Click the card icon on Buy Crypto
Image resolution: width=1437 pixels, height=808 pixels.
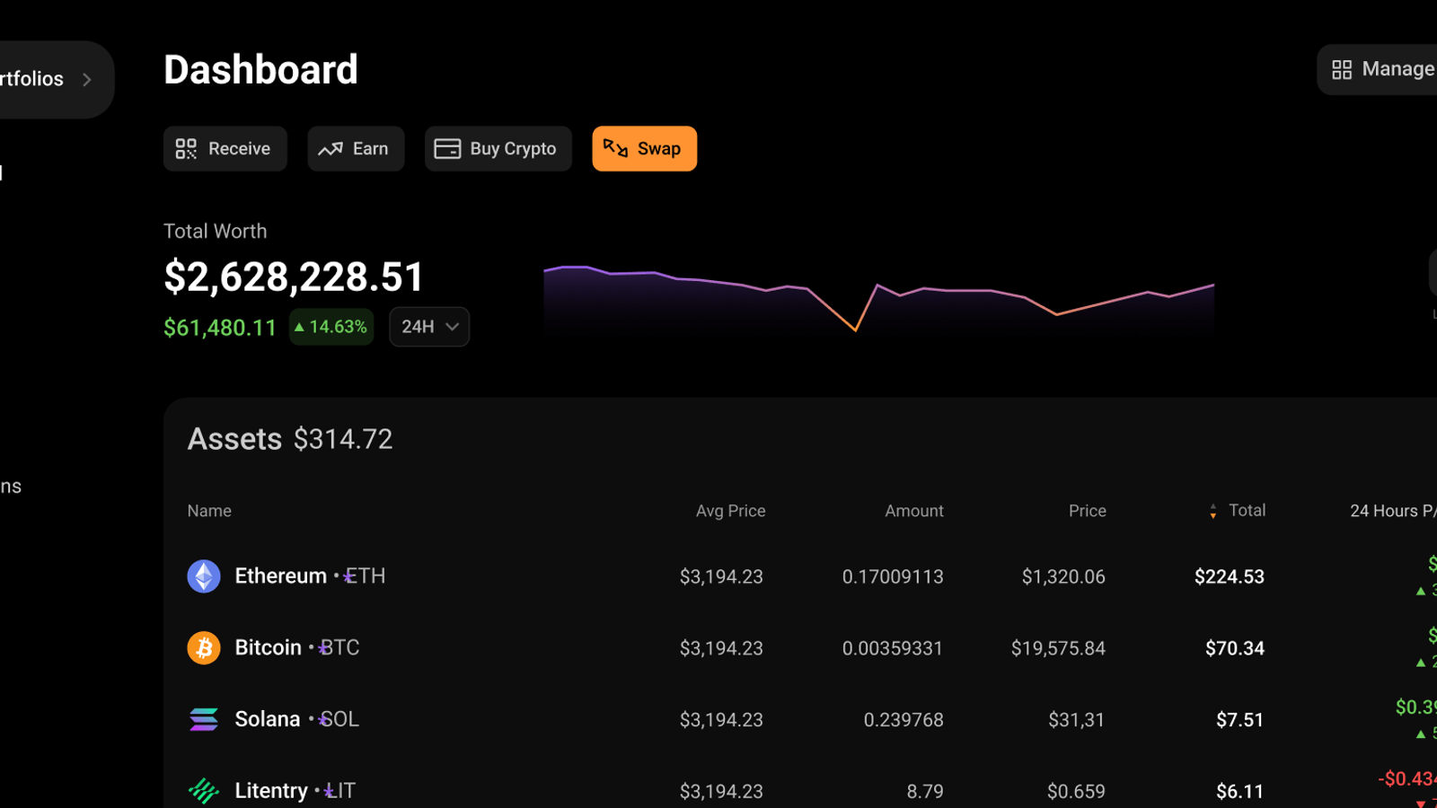pyautogui.click(x=447, y=149)
